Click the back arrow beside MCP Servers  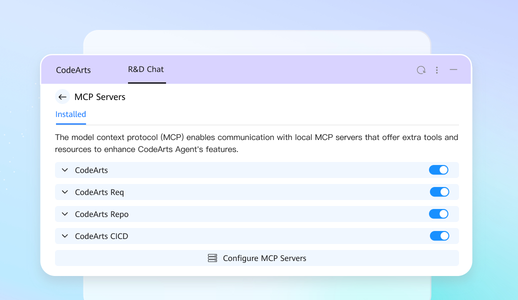(x=62, y=97)
